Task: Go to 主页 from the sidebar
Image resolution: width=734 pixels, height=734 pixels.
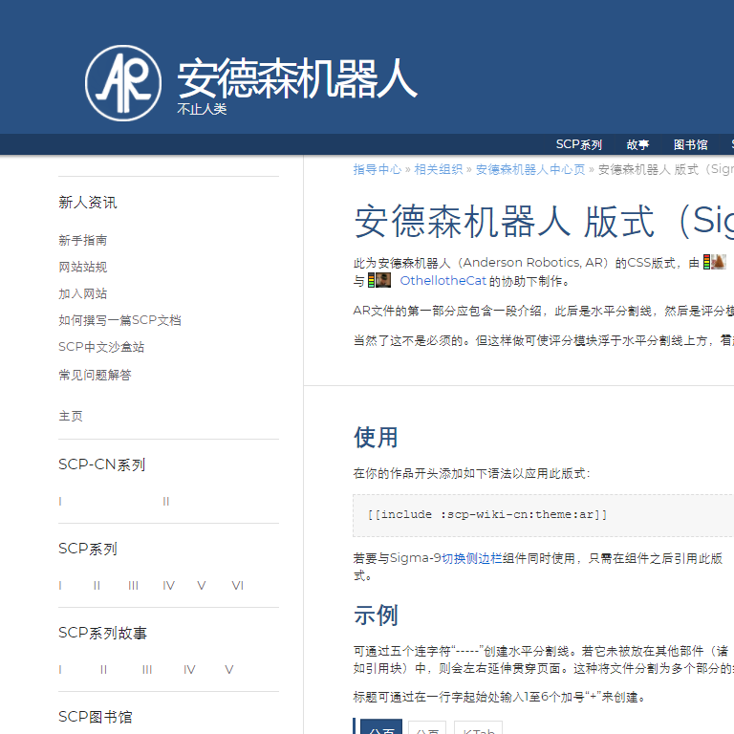Action: click(71, 417)
